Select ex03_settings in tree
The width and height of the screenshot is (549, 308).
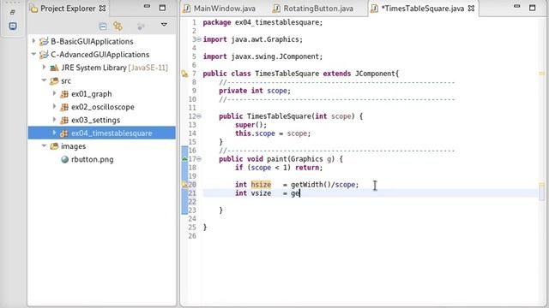click(95, 120)
